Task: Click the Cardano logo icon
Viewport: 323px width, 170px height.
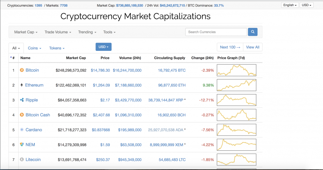Action: click(x=22, y=130)
